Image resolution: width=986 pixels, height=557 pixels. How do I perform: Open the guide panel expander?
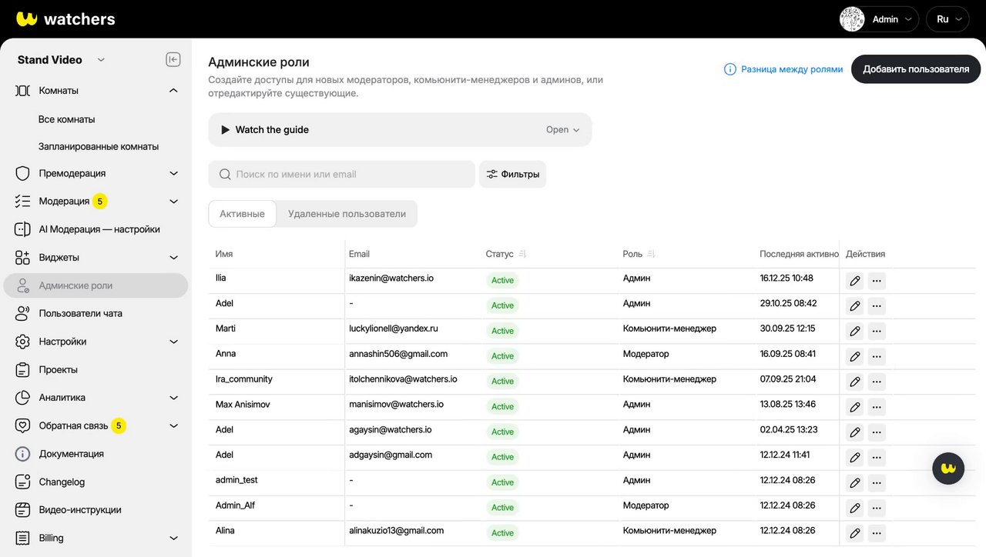tap(562, 130)
